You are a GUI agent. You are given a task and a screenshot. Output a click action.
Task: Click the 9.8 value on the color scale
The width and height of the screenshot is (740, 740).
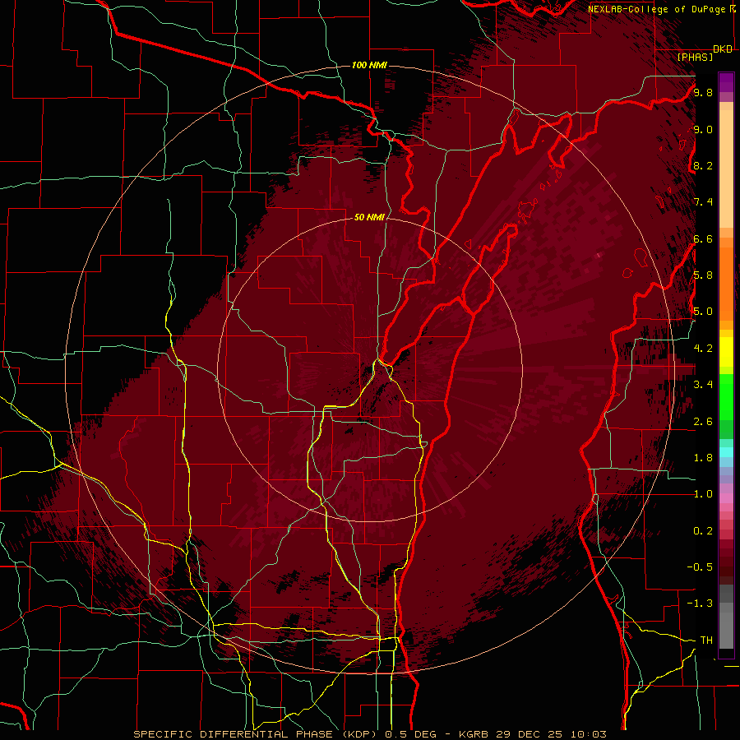click(x=703, y=92)
